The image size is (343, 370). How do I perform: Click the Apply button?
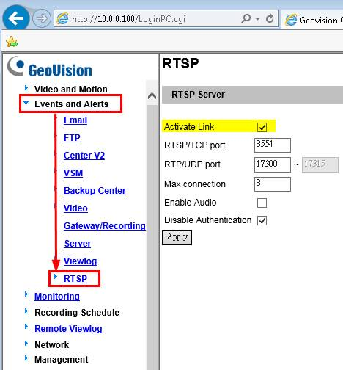click(177, 237)
